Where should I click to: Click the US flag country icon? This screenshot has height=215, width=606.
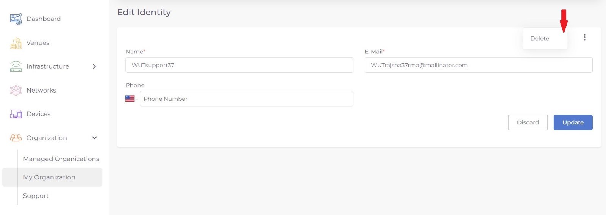point(130,99)
